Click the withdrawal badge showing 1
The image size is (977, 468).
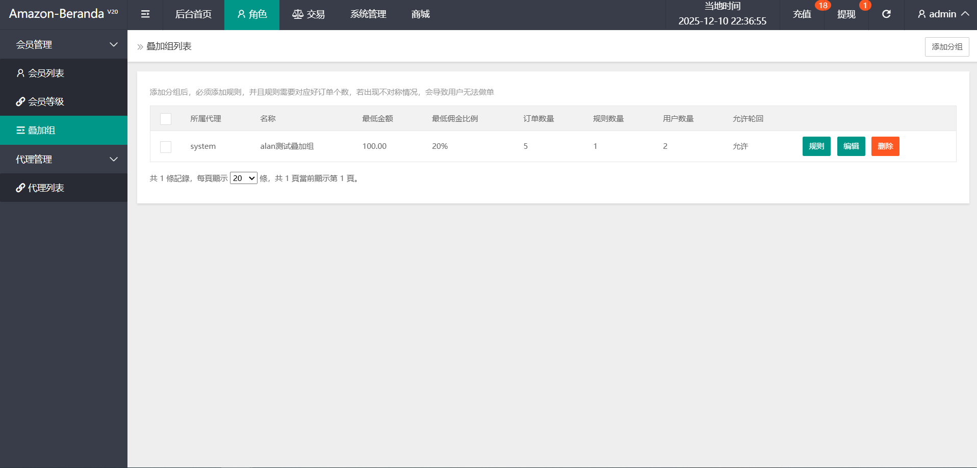(865, 6)
